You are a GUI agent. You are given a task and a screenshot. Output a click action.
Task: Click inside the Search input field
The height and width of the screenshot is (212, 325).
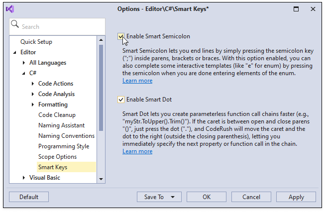62,26
